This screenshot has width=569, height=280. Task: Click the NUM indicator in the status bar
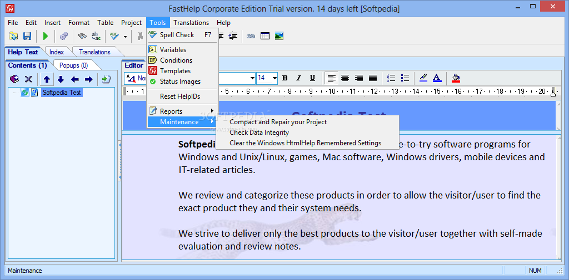click(x=535, y=271)
